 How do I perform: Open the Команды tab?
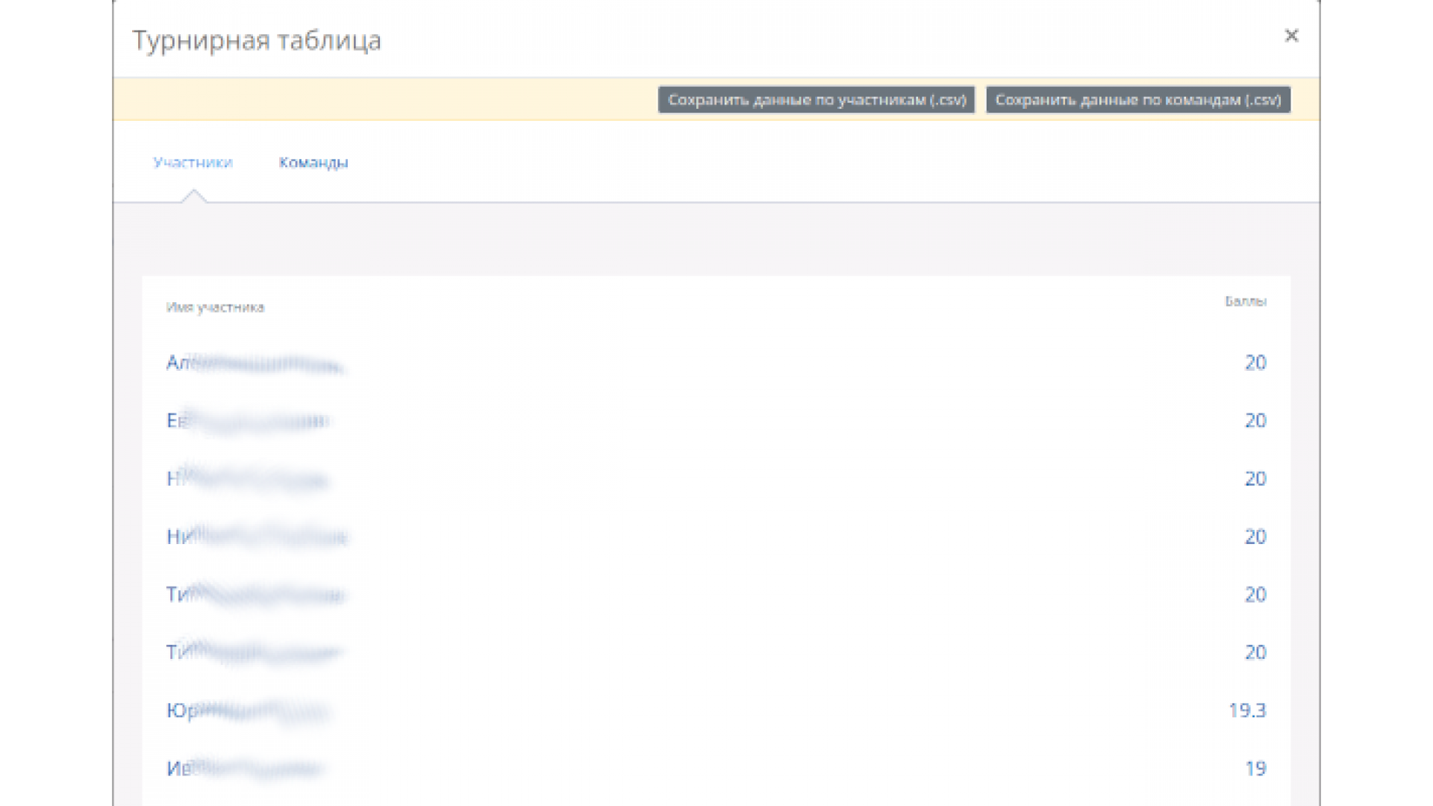(x=313, y=163)
